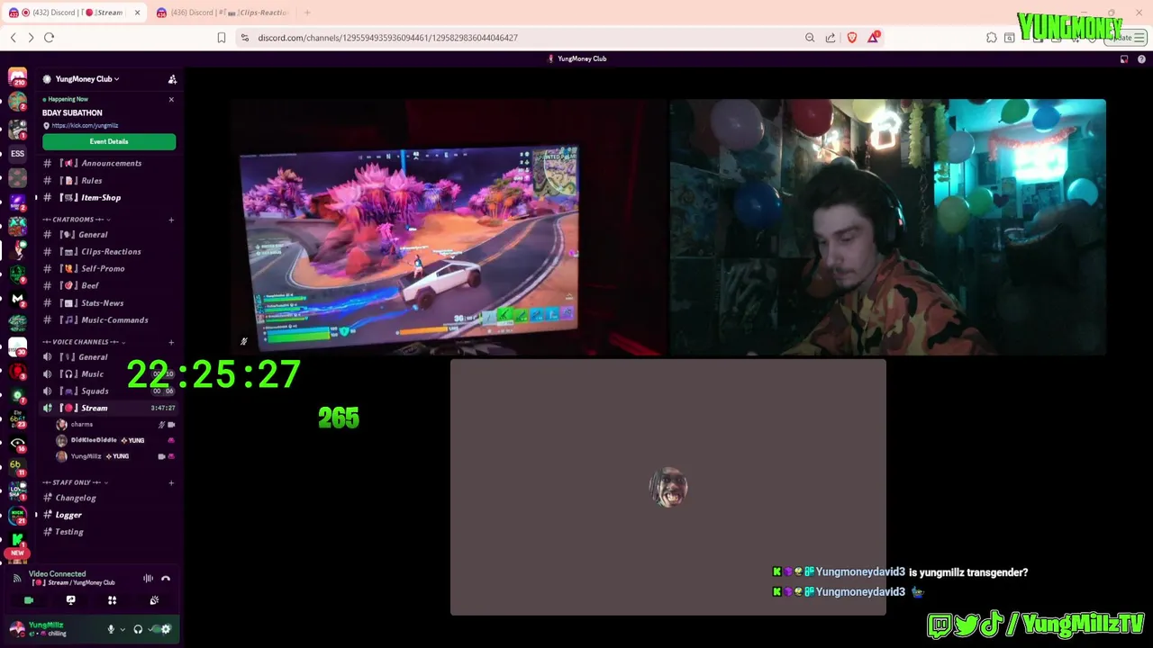This screenshot has height=648, width=1153.
Task: Switch to the second Discord browser tab
Action: (223, 13)
